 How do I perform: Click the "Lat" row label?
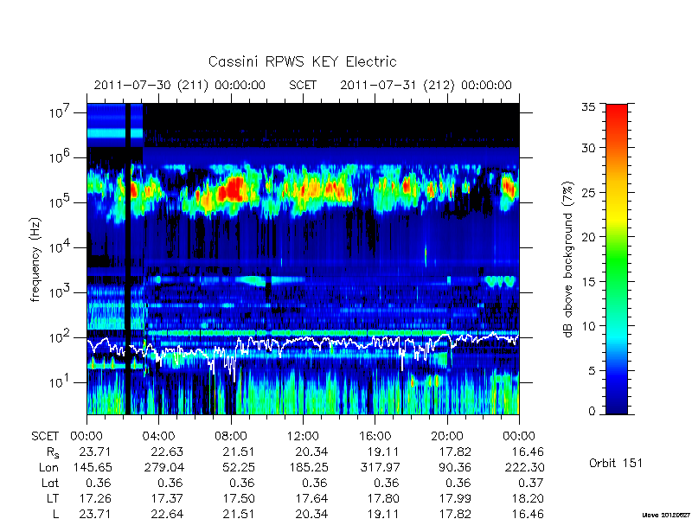click(50, 484)
